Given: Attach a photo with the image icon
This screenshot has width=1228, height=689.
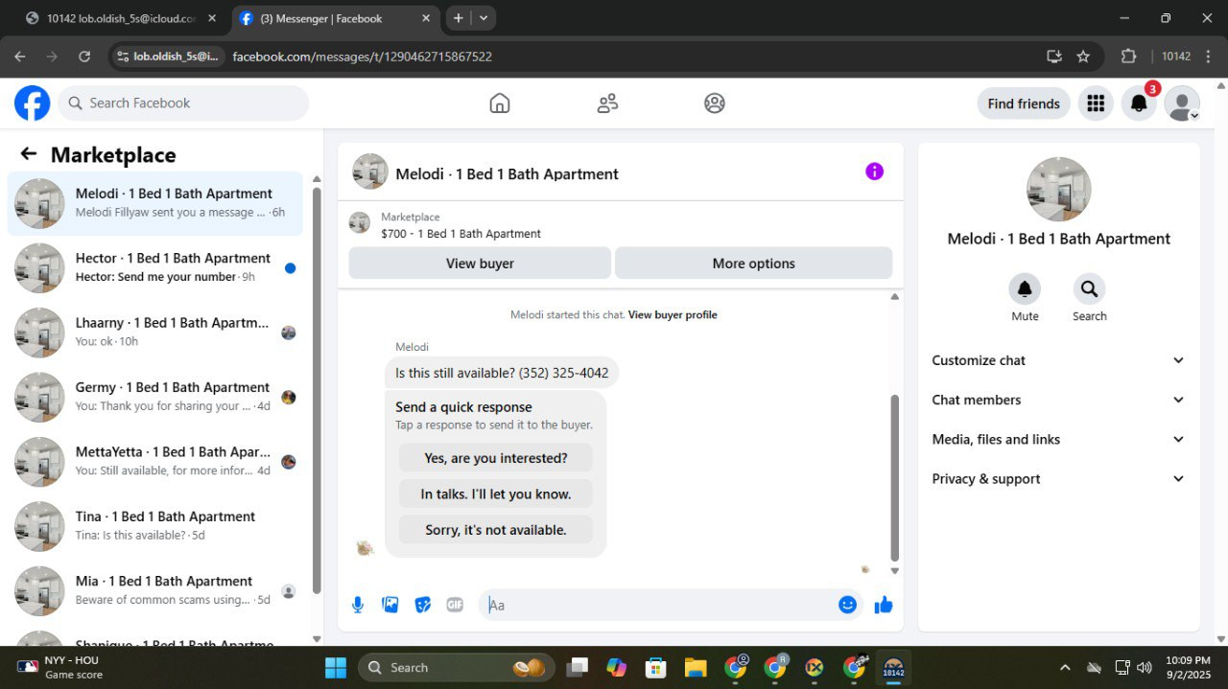Looking at the screenshot, I should point(390,605).
